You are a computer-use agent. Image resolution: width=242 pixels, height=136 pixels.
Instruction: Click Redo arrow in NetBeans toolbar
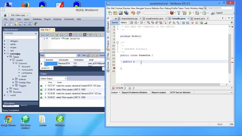point(139,13)
